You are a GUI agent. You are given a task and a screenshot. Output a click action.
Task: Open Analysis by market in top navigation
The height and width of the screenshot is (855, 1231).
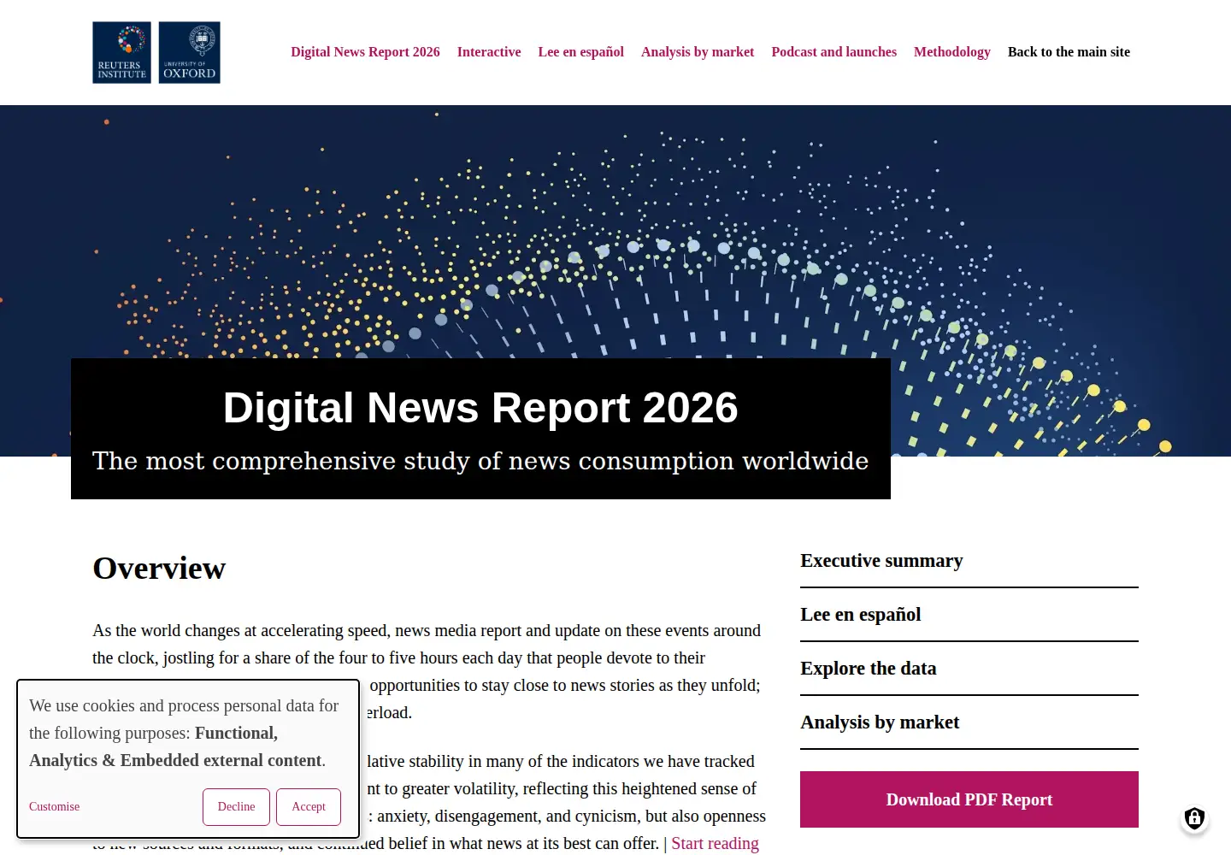[x=698, y=52]
